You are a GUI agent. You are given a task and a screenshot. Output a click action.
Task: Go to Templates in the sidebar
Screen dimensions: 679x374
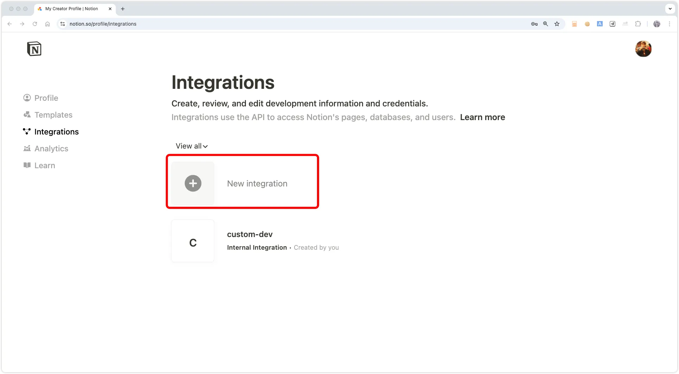[x=53, y=115]
